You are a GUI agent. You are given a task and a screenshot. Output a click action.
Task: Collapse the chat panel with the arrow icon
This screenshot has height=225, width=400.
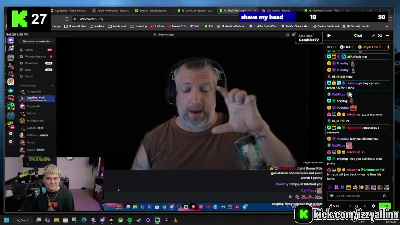(x=329, y=36)
